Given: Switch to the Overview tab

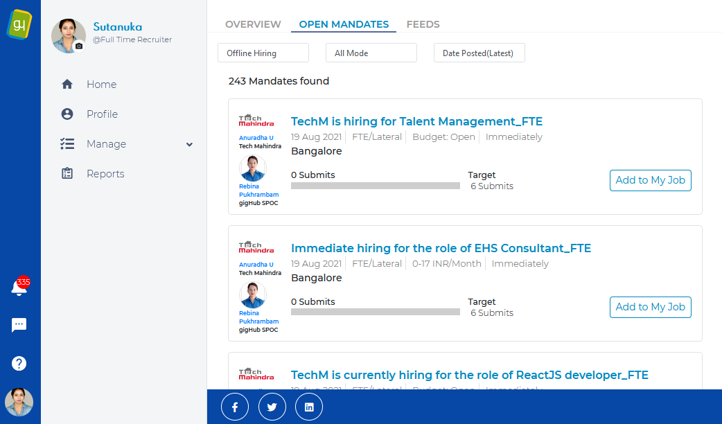Looking at the screenshot, I should click(x=253, y=24).
